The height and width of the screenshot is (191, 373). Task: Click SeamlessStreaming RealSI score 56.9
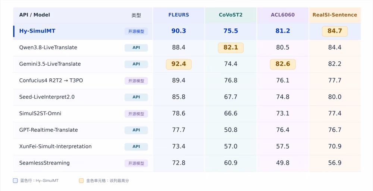(x=335, y=163)
